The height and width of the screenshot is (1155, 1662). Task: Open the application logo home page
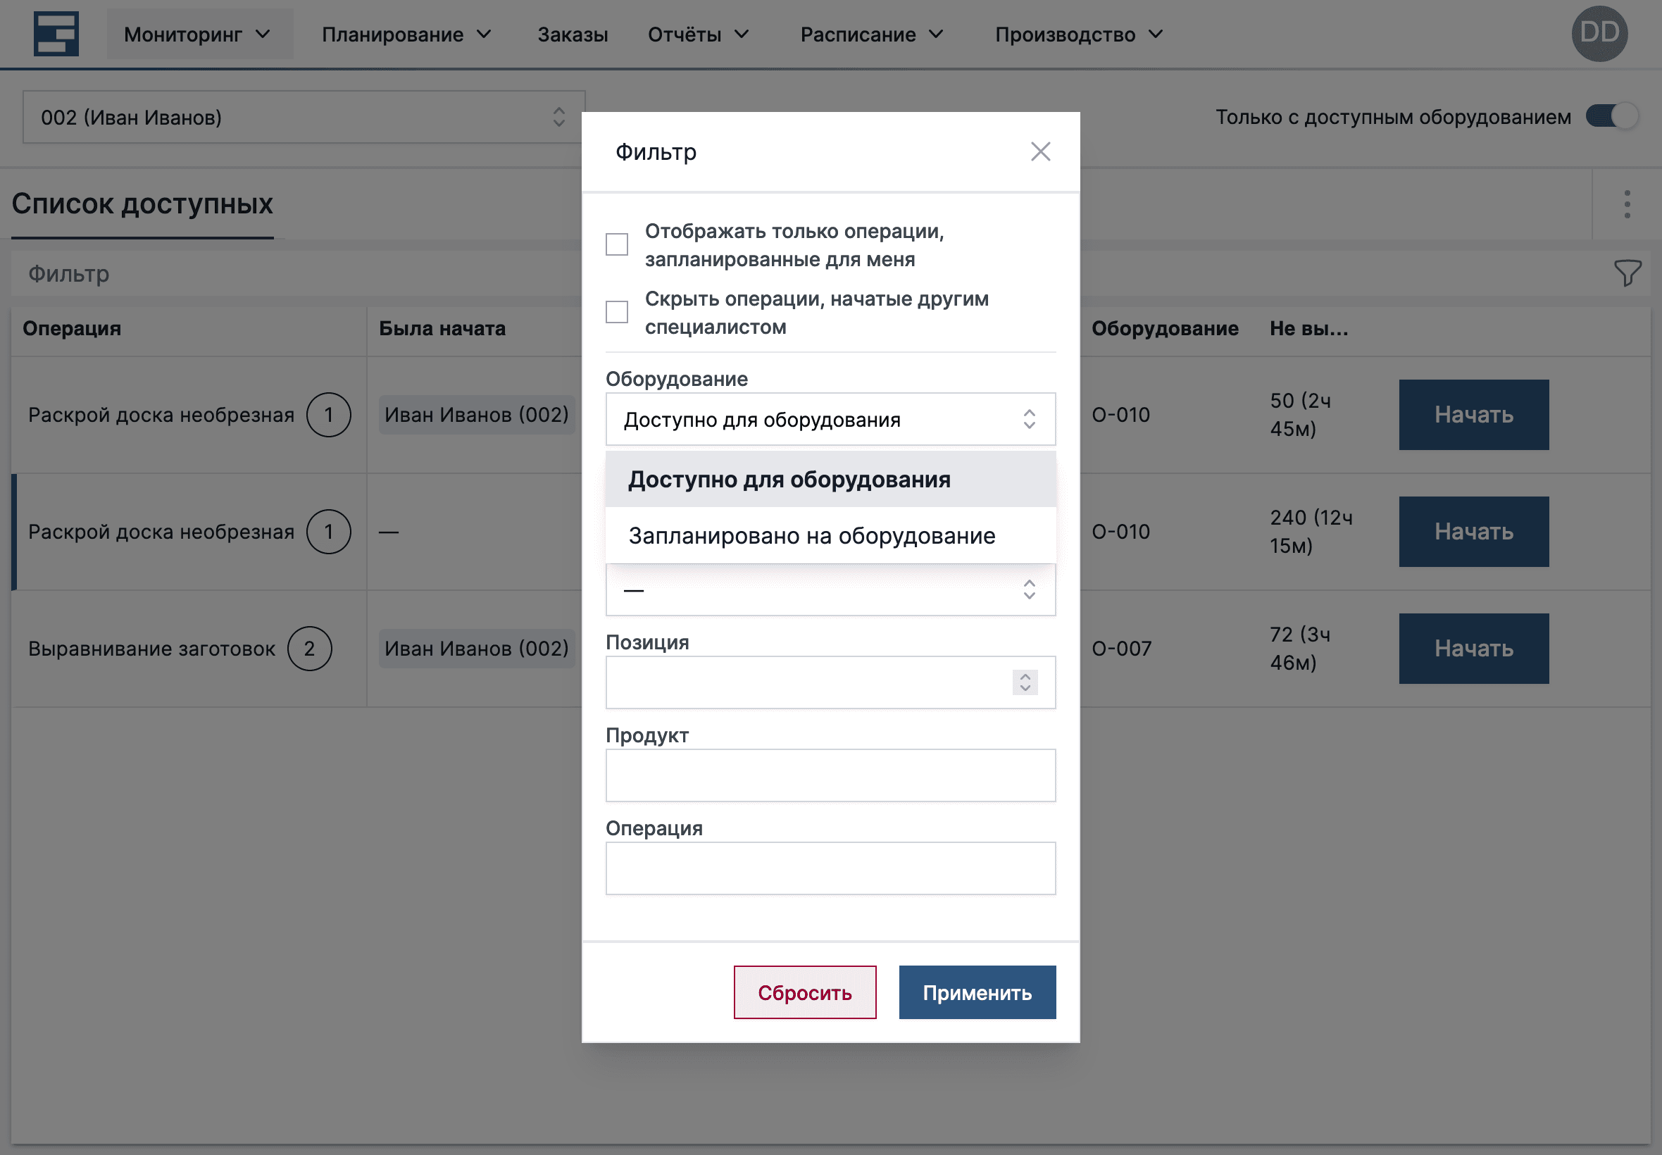tap(58, 32)
